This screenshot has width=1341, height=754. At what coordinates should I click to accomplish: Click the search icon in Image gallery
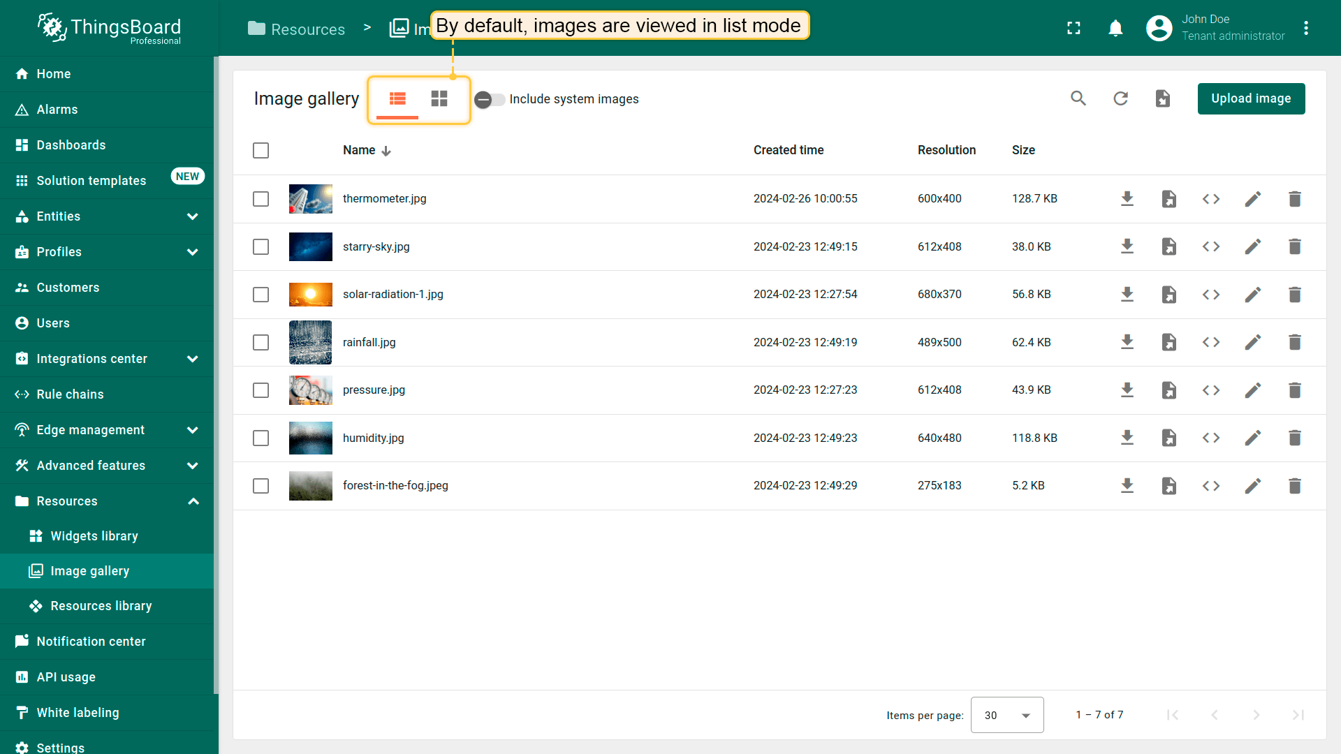[x=1078, y=98]
